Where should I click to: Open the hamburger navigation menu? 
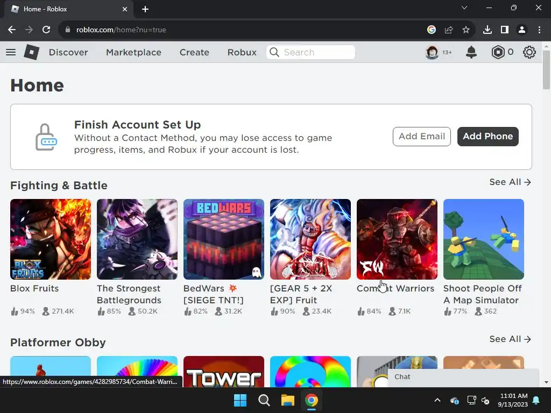click(x=11, y=52)
